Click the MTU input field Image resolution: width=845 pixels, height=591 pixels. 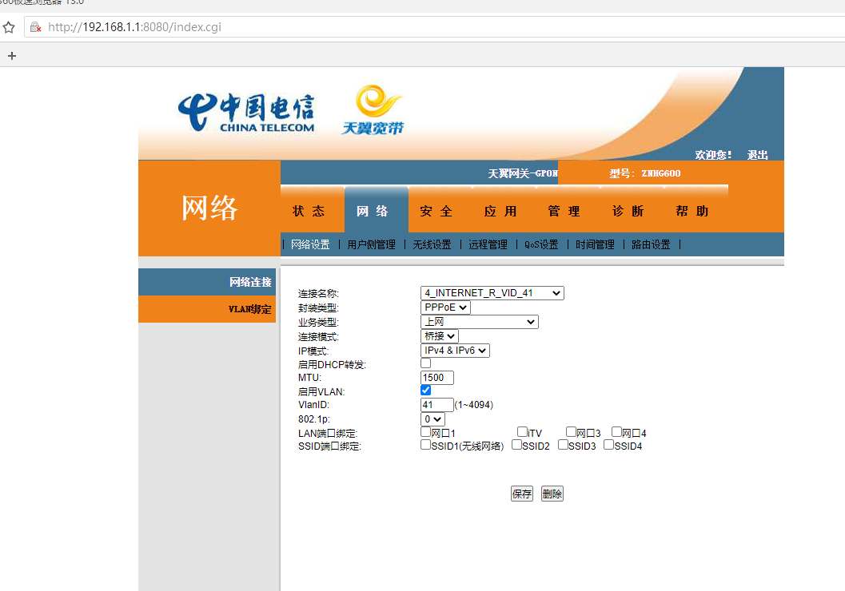[437, 378]
